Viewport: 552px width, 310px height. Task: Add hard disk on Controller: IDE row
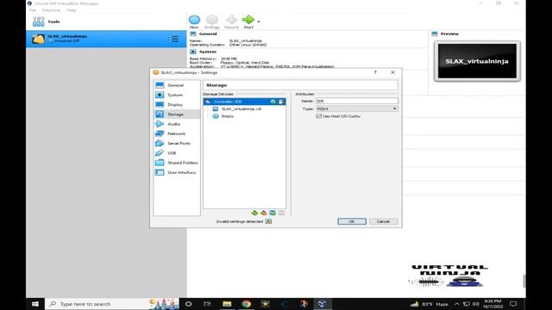(281, 102)
